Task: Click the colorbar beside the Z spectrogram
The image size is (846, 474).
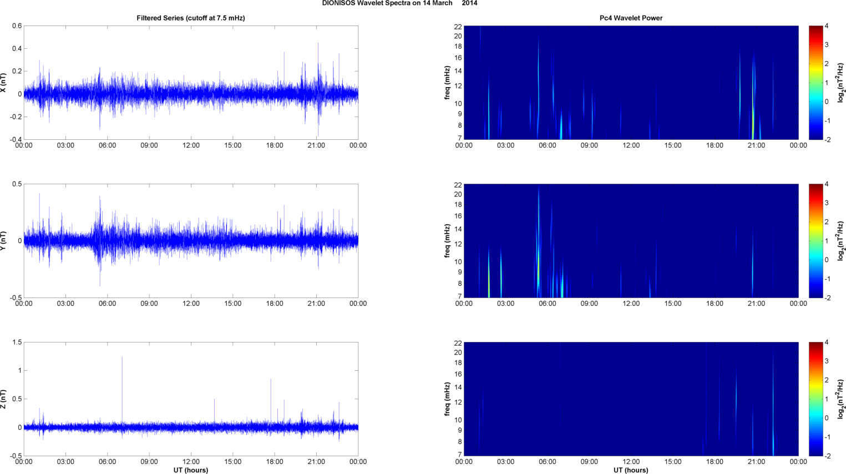Action: [815, 399]
